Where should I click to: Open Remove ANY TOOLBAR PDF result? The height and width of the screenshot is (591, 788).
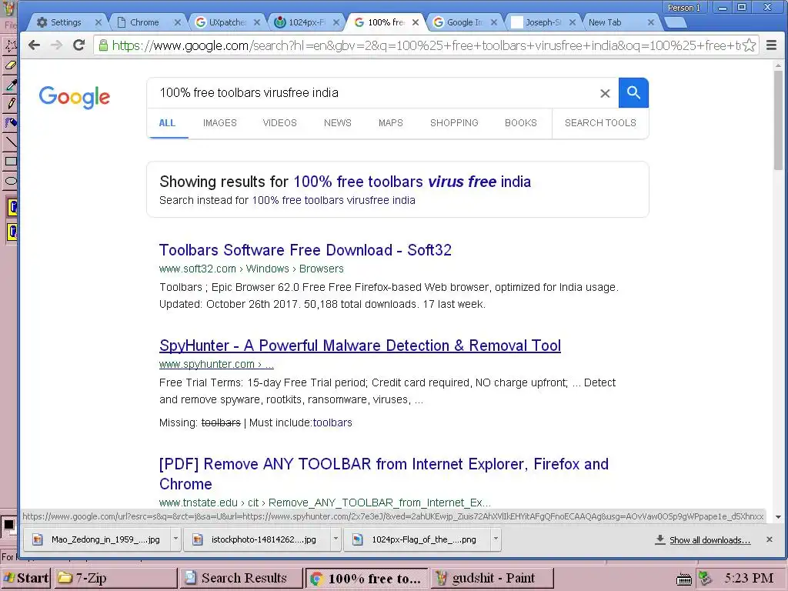[x=384, y=473]
